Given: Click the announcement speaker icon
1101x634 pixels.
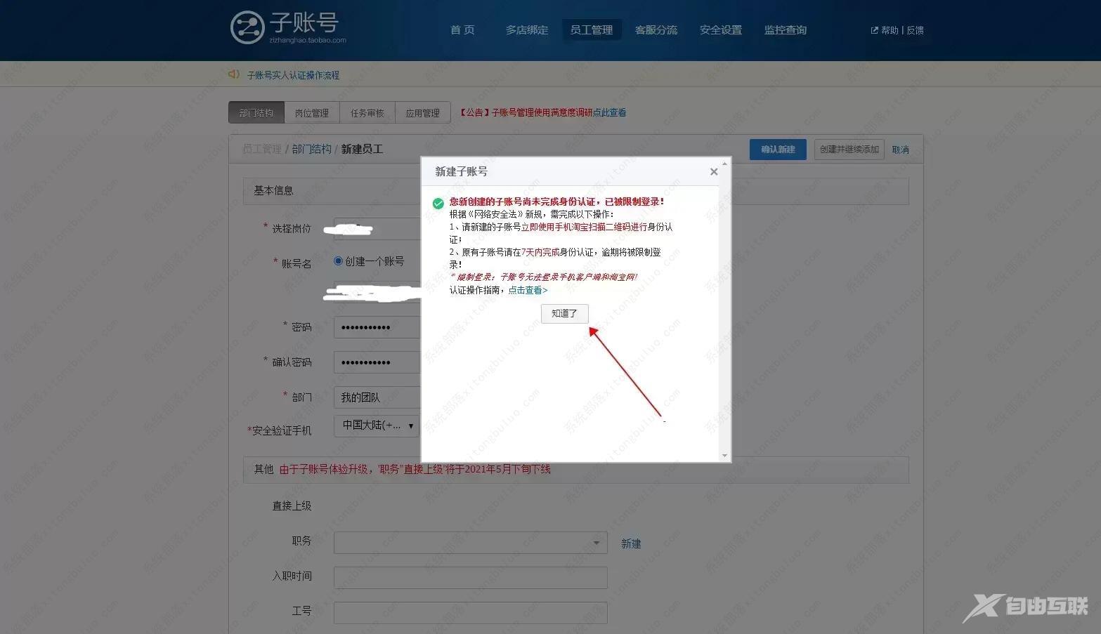Looking at the screenshot, I should 233,74.
